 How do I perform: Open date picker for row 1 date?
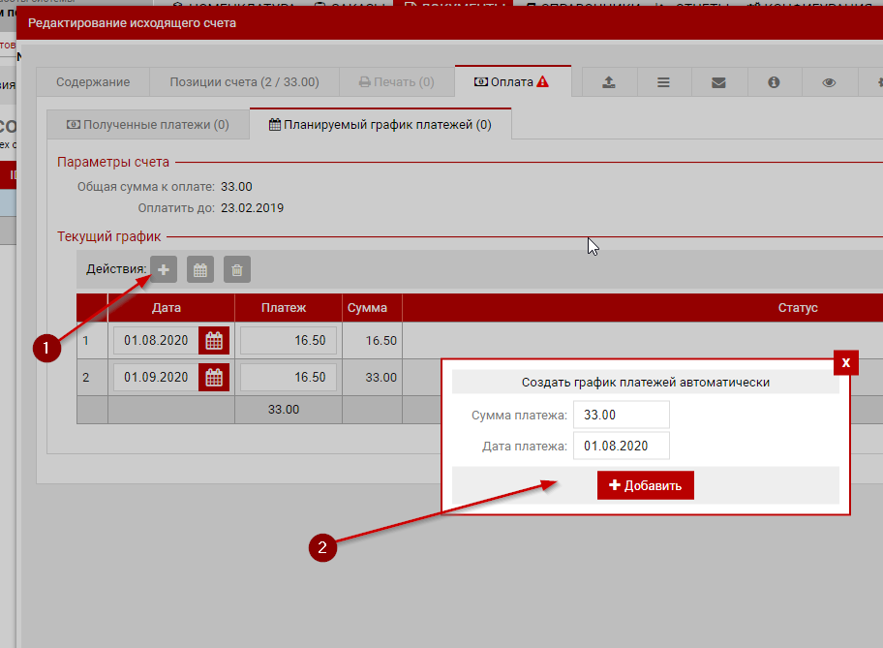[214, 341]
